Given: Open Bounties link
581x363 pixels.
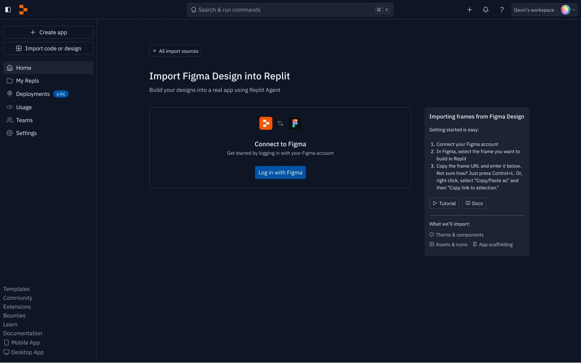Looking at the screenshot, I should tap(15, 315).
